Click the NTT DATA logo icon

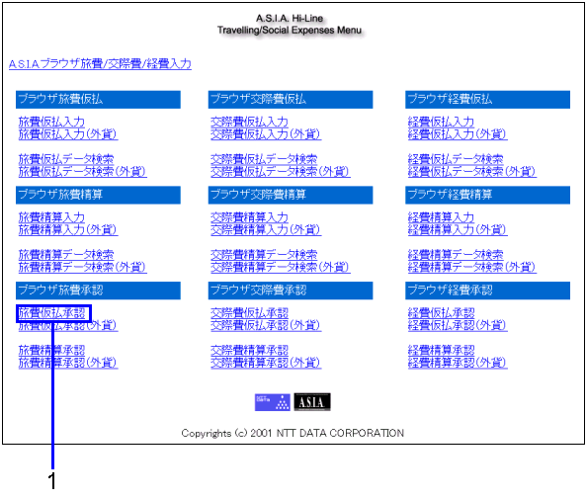point(272,402)
